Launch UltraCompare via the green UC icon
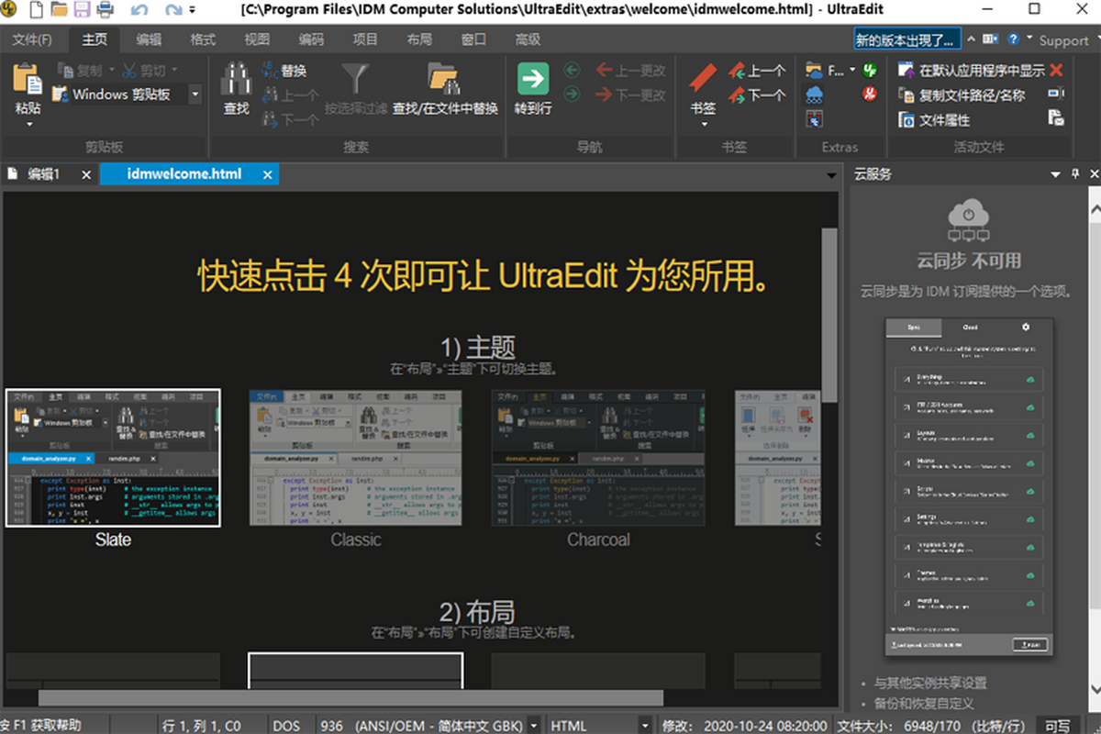Screen dimensions: 1101x734 870,69
